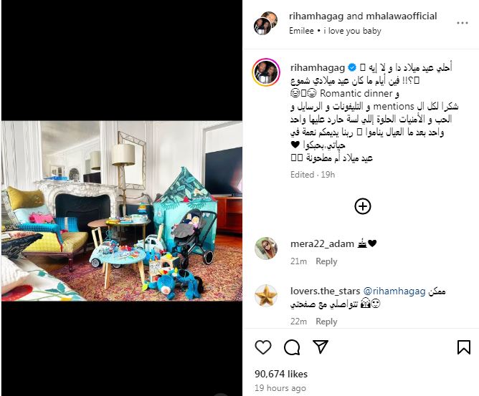Click the blue verified badge
The width and height of the screenshot is (479, 396).
[x=352, y=67]
